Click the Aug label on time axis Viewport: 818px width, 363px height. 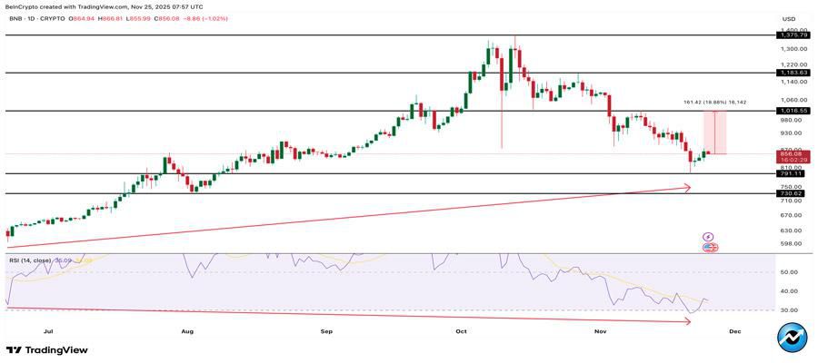pos(187,332)
